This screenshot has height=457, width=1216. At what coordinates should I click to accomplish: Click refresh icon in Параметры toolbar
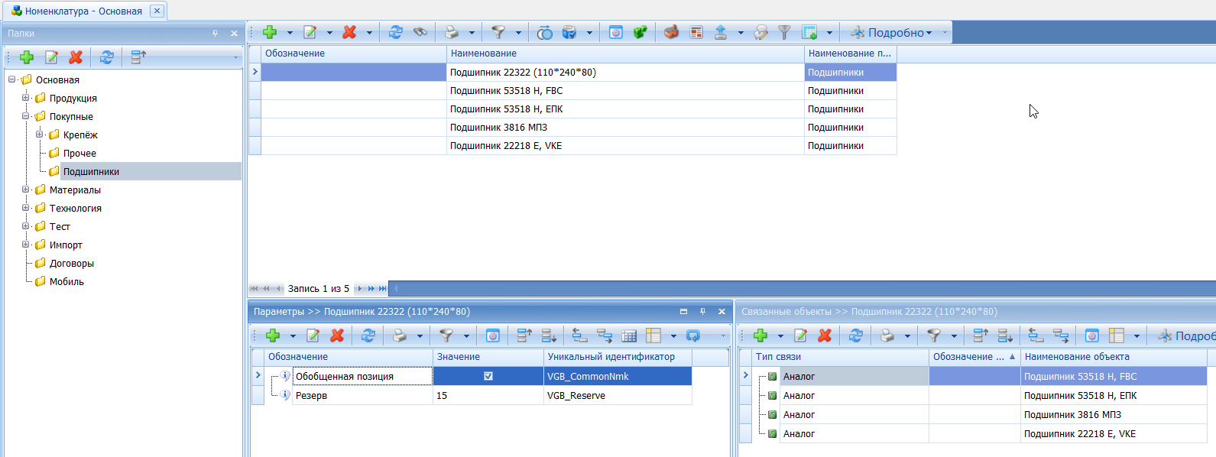368,335
